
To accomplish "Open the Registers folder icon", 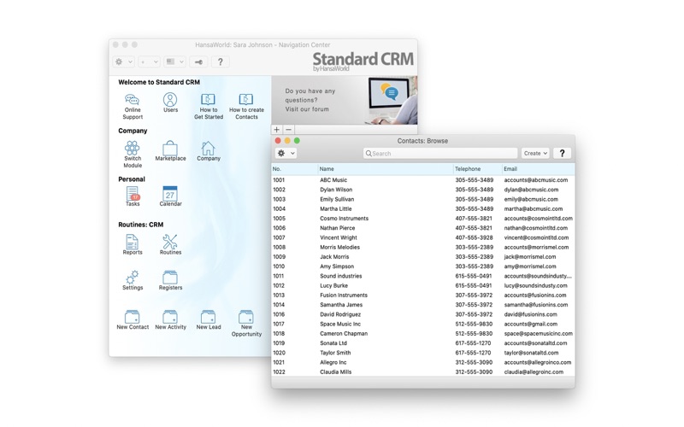I will [x=170, y=280].
